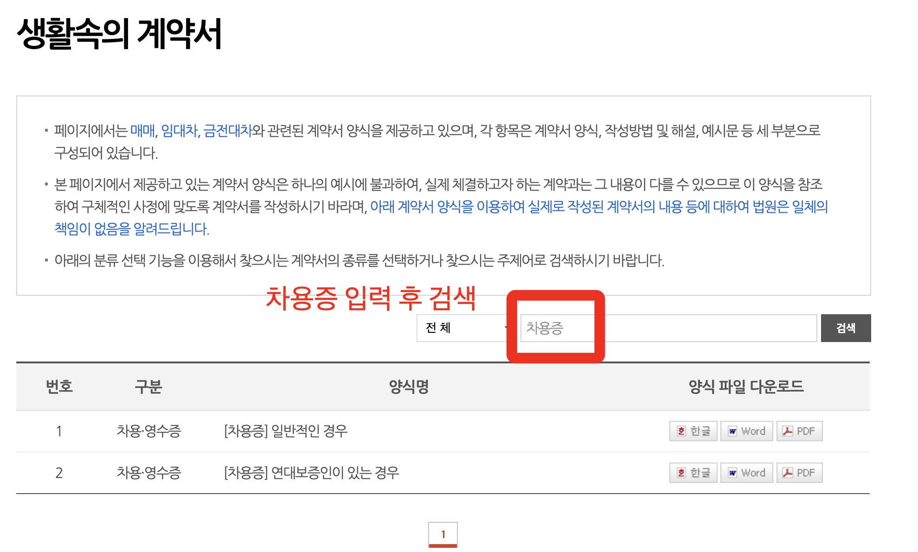The width and height of the screenshot is (918, 552).
Task: Open the [차용증] 일반적인 경우 form entry
Action: [x=286, y=431]
